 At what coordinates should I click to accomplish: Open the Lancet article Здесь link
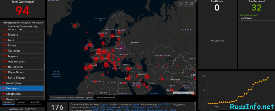pyautogui.click(x=104, y=105)
